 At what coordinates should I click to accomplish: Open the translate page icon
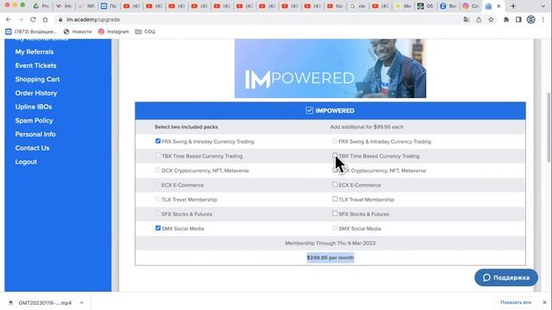[466, 20]
